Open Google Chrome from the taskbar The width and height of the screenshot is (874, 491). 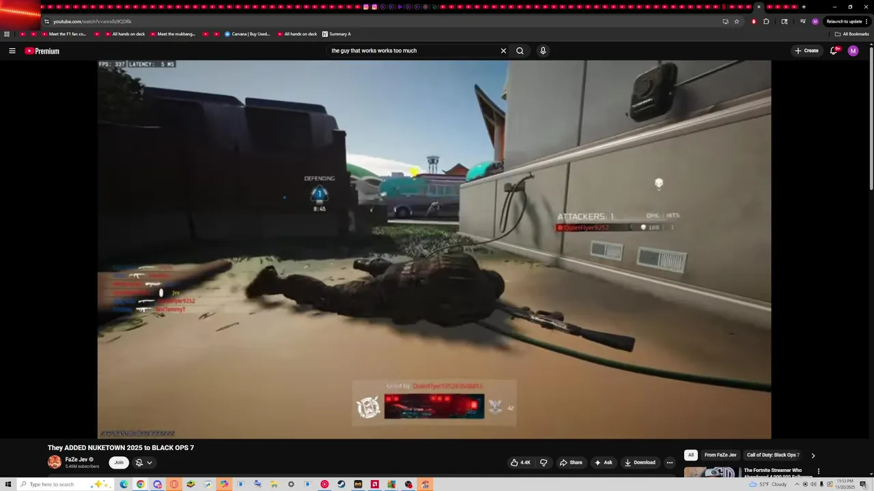tap(141, 484)
